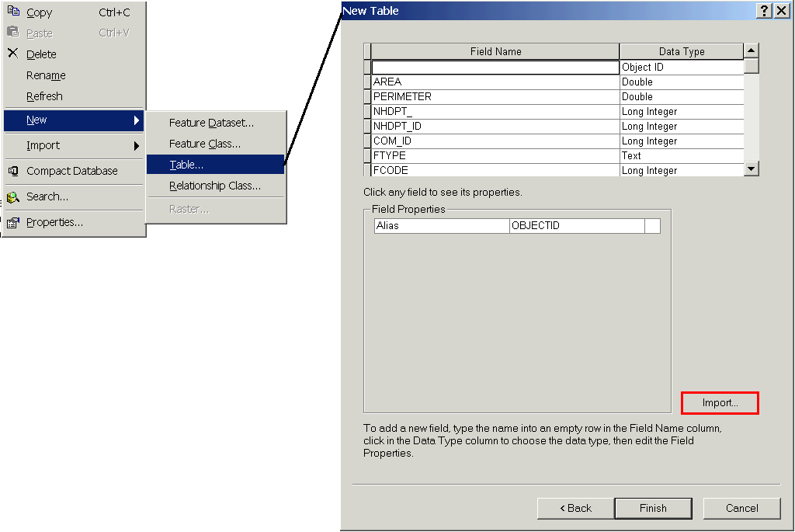Choose Relationship Class... menu entry

coord(215,186)
